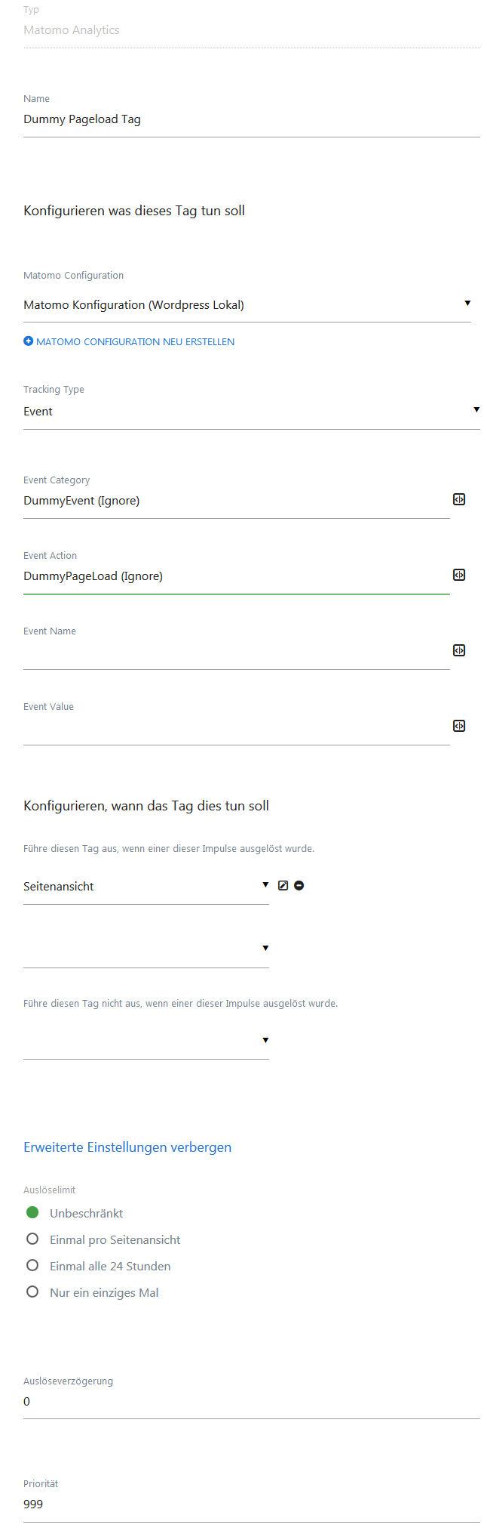Click the Name field Dummy Pageload Tag

pos(252,119)
